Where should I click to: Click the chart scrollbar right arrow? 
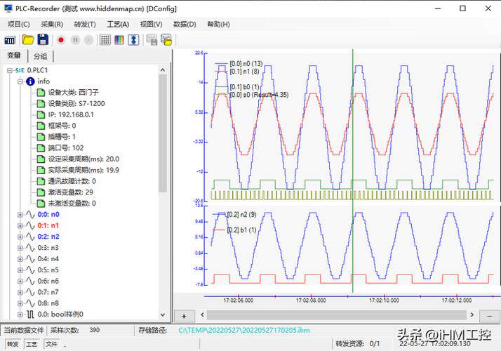coord(472,315)
